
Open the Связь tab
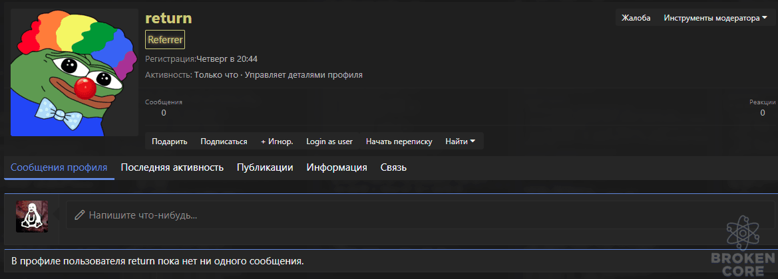pos(393,167)
